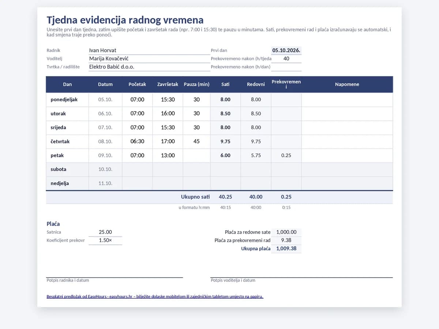439x329 pixels.
Task: Select the Voditelj field Marija Kovačević
Action: pos(149,58)
